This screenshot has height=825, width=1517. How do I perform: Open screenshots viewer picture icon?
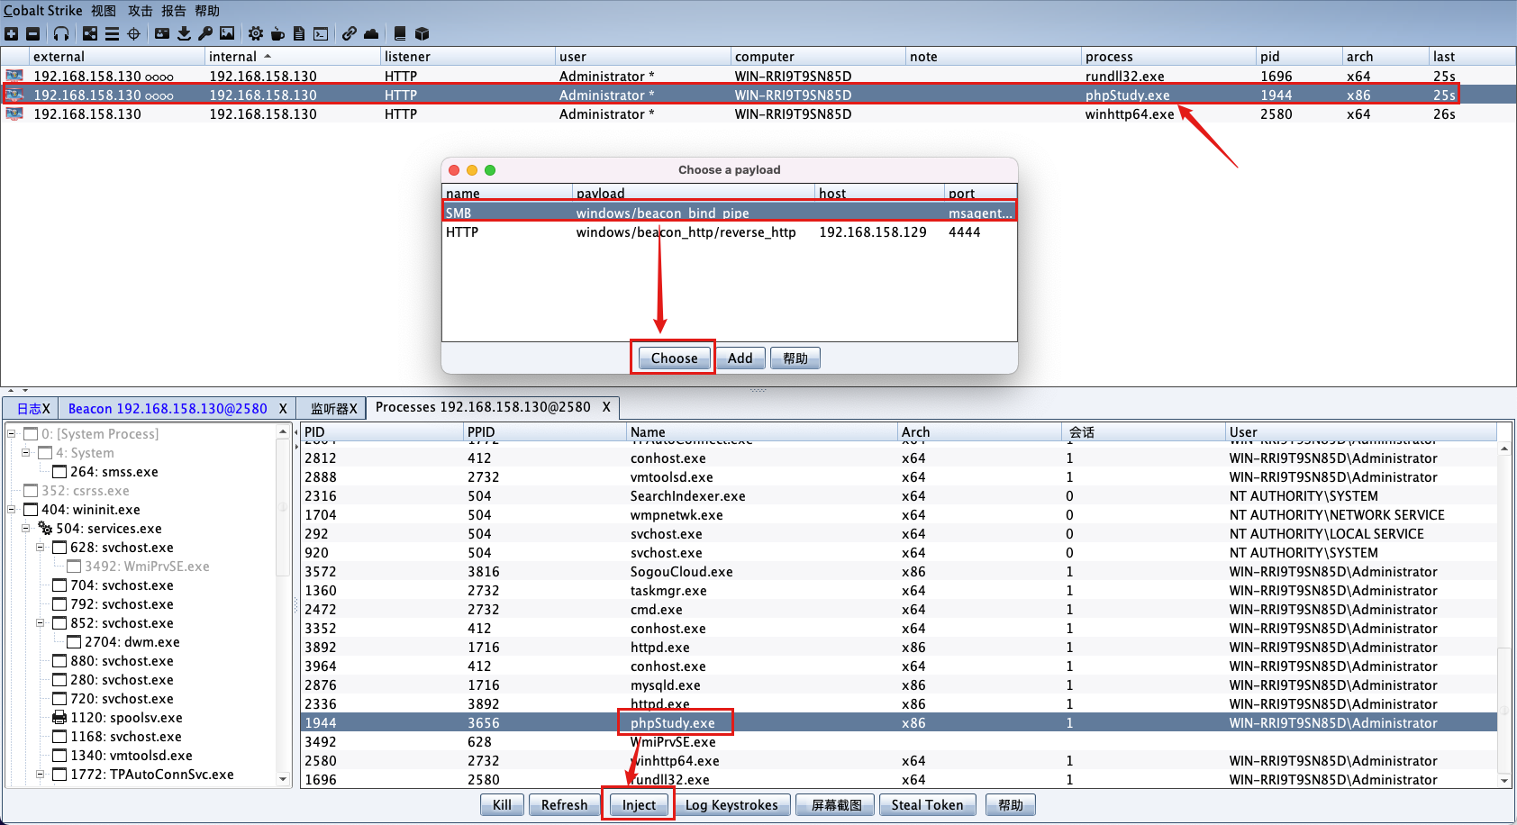point(227,33)
